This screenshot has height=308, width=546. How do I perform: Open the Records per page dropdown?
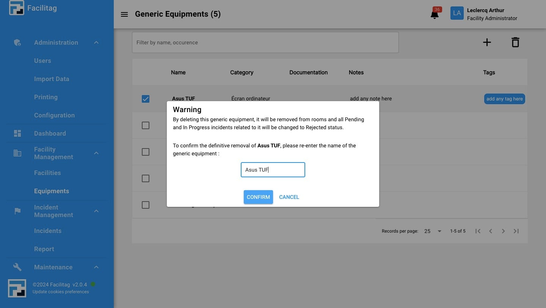[432, 231]
